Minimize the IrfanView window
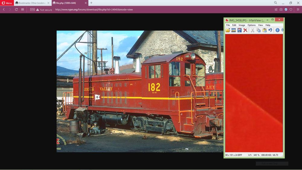This screenshot has height=170, width=302. (x=267, y=20)
